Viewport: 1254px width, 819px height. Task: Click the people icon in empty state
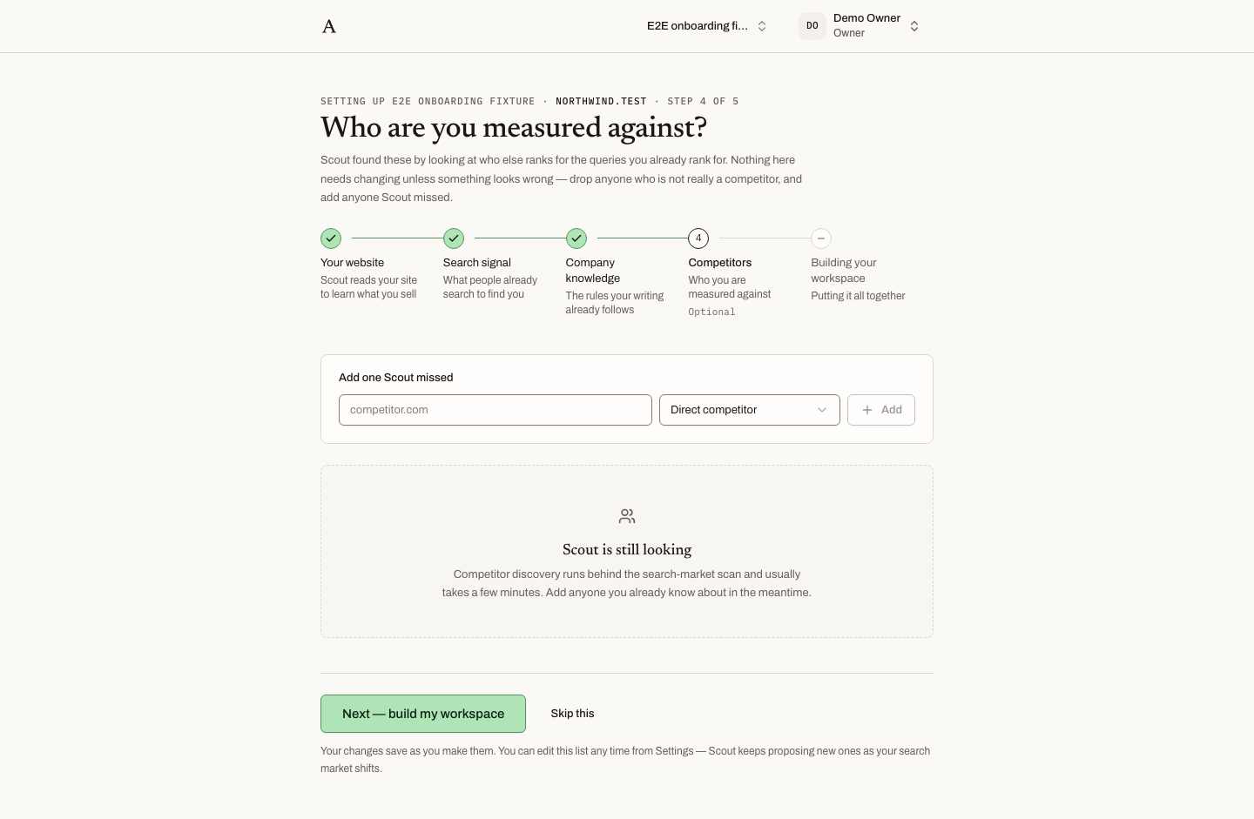click(627, 517)
